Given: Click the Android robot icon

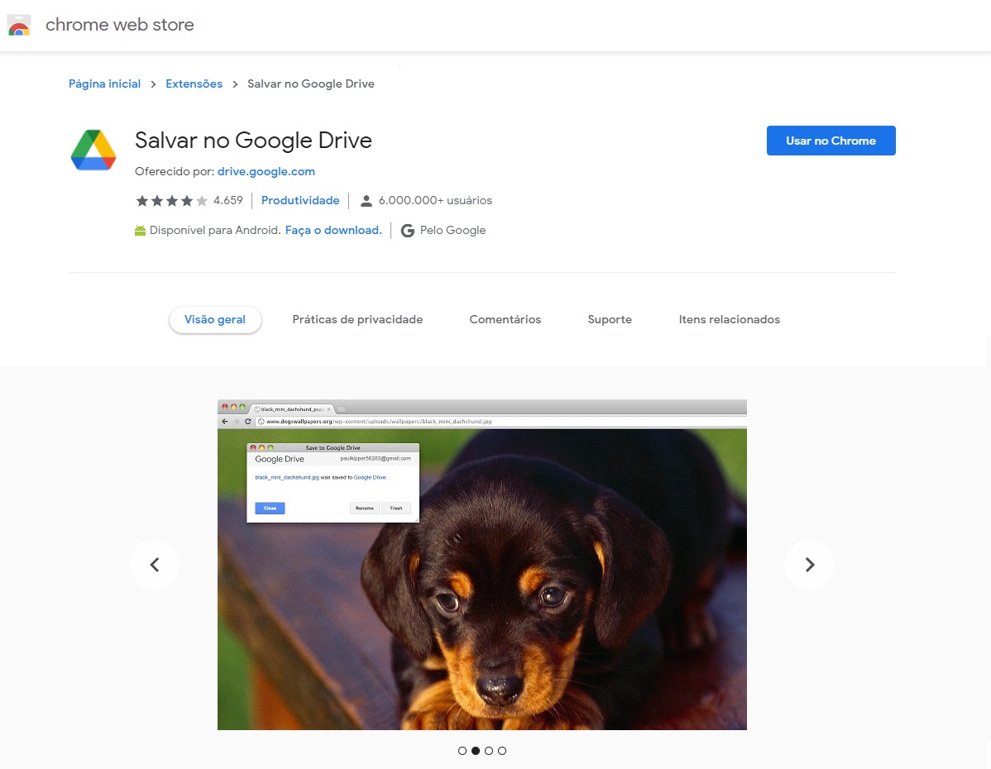Looking at the screenshot, I should click(x=141, y=231).
